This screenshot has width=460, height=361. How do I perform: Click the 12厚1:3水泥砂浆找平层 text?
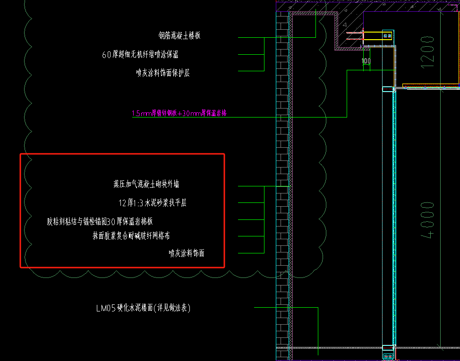click(153, 203)
